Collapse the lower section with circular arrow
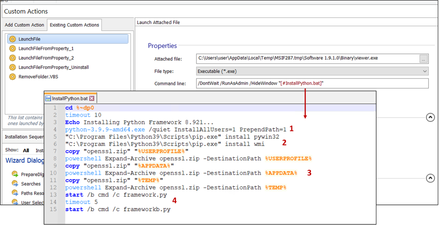439x225 pixels. click(x=430, y=178)
